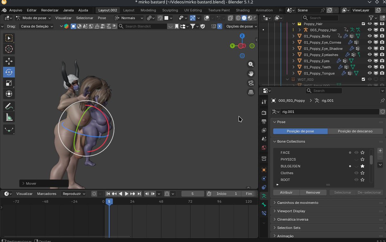Uncheck the Poppy_Hair collection checkbox
This screenshot has width=386, height=242.
pyautogui.click(x=363, y=24)
